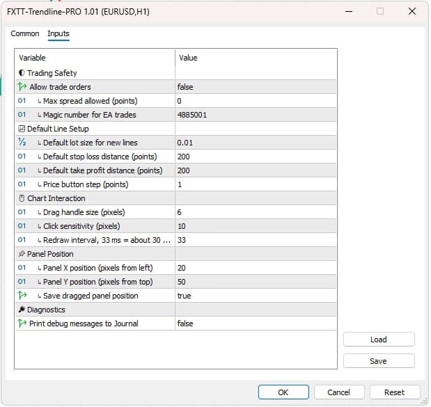
Task: Select the Drag handle size (pixels) label
Action: (x=84, y=212)
